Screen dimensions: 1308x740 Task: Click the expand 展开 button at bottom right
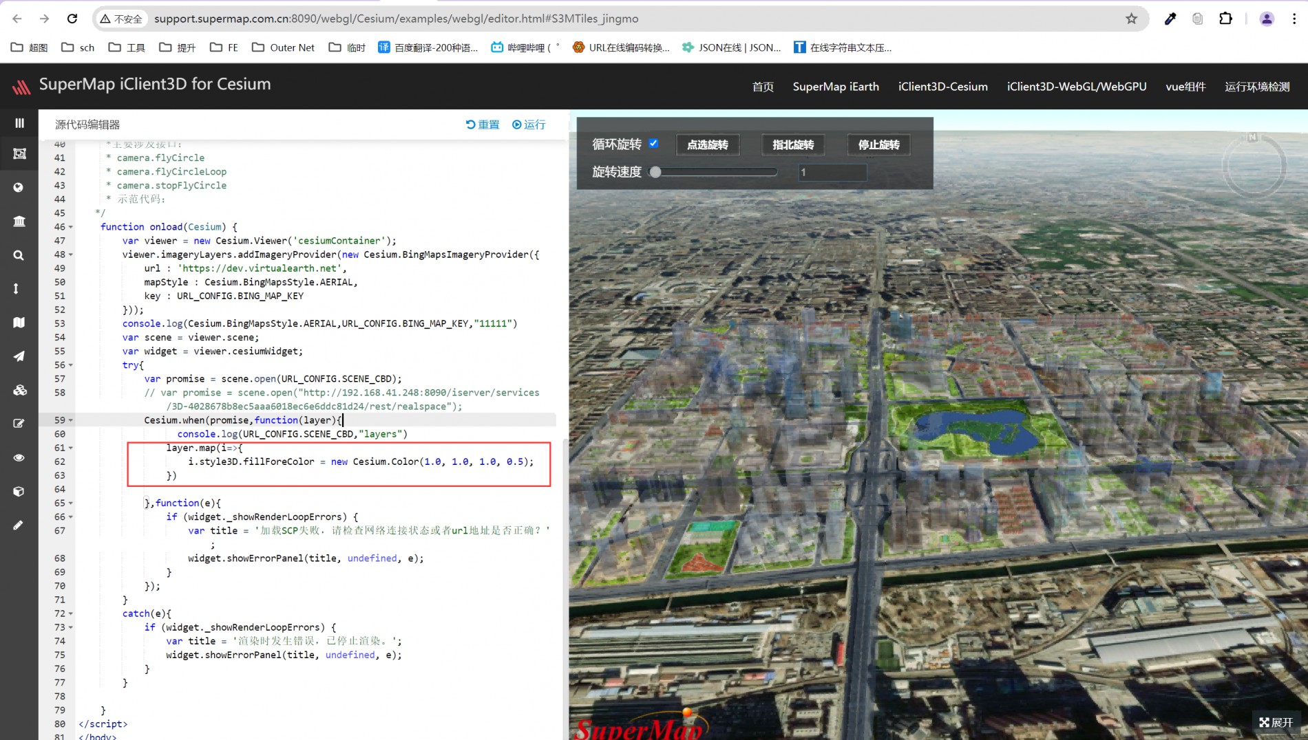coord(1276,722)
